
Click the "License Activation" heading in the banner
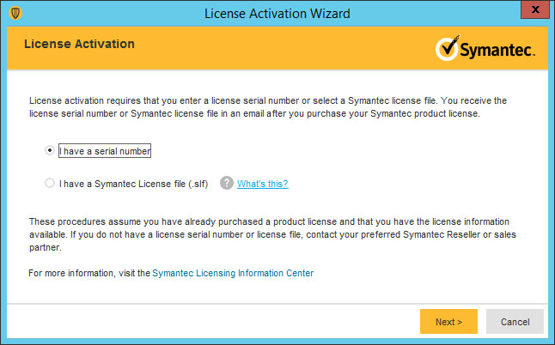click(79, 44)
